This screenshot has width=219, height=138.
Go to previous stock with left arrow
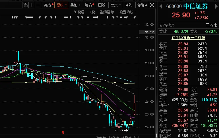(x=161, y=6)
